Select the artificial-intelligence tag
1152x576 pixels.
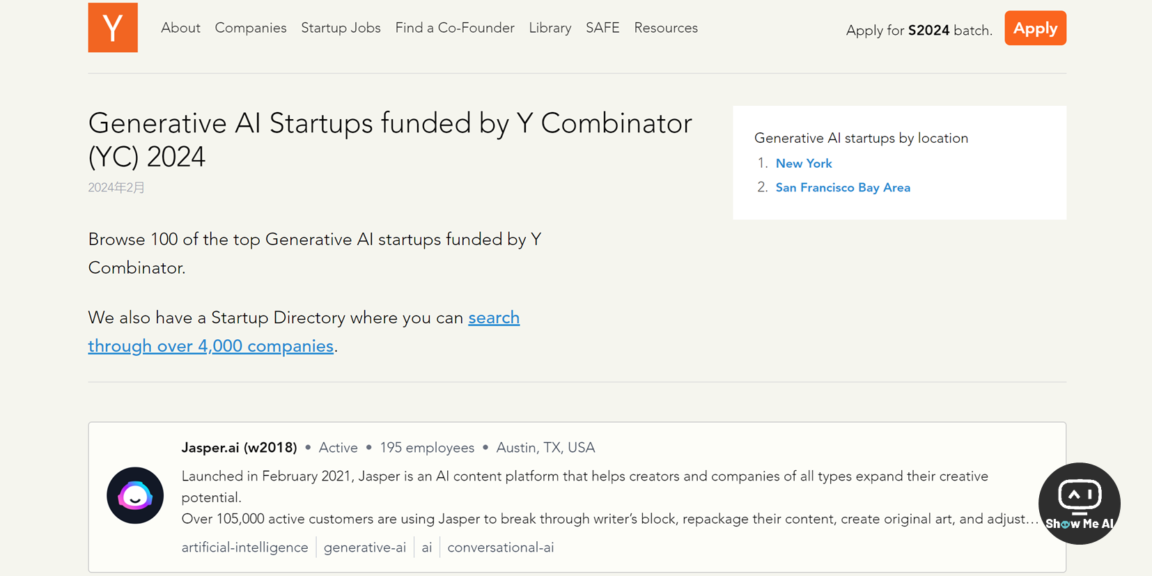[244, 547]
